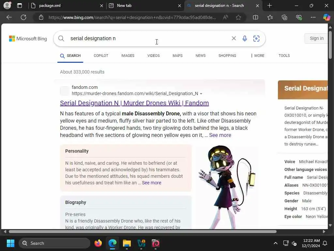Open Browser essentials heart icon
This screenshot has width=334, height=251.
click(x=299, y=17)
